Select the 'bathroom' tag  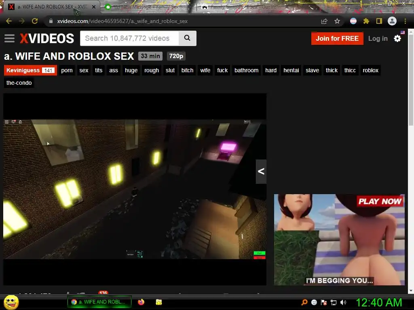click(x=246, y=70)
